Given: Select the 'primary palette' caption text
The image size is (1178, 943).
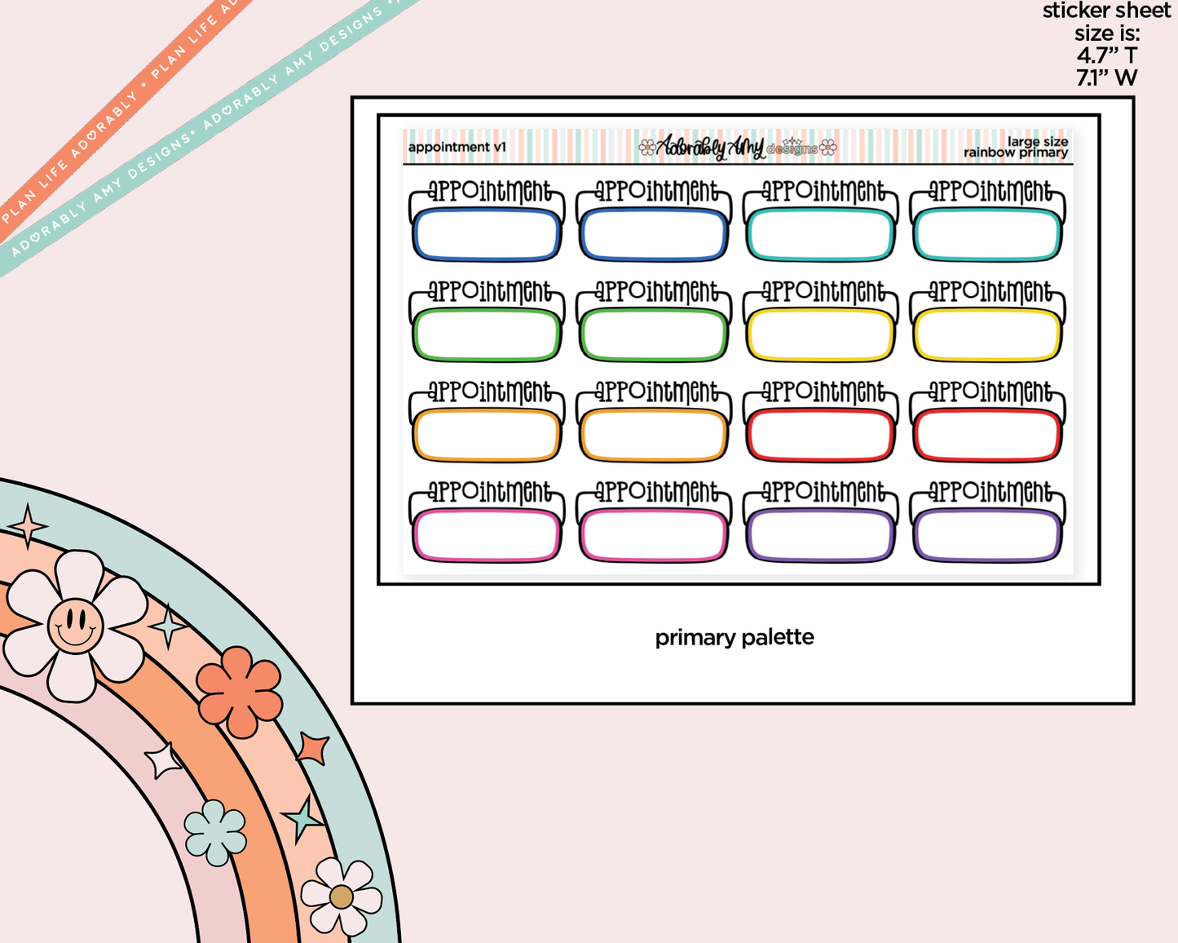Looking at the screenshot, I should pyautogui.click(x=734, y=637).
